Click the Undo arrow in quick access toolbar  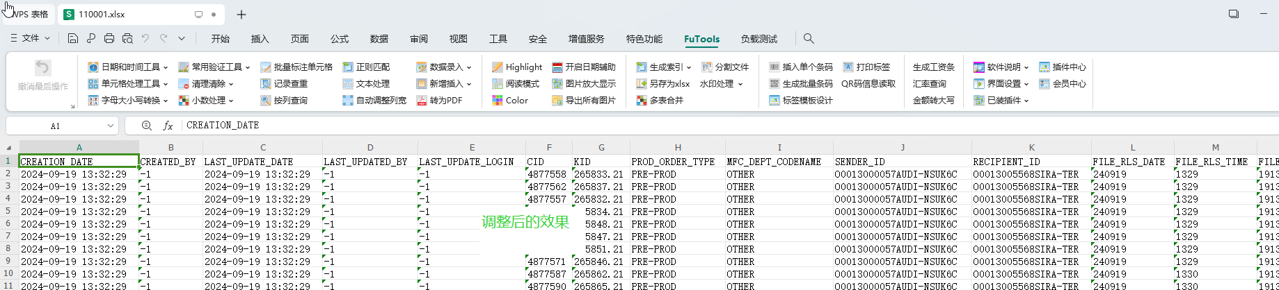click(145, 39)
